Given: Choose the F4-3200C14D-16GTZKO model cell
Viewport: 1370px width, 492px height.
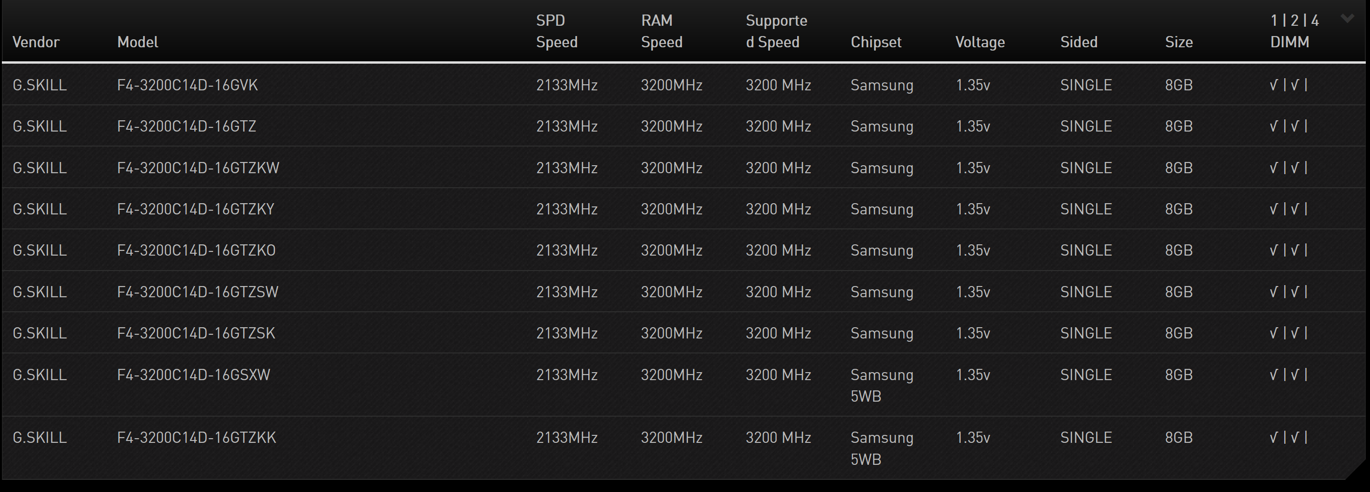Looking at the screenshot, I should [196, 250].
